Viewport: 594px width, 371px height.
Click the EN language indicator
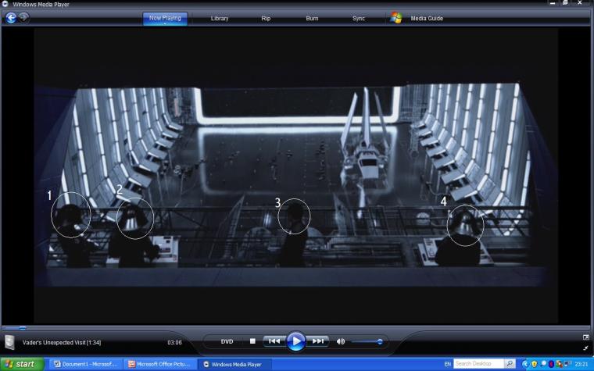447,364
